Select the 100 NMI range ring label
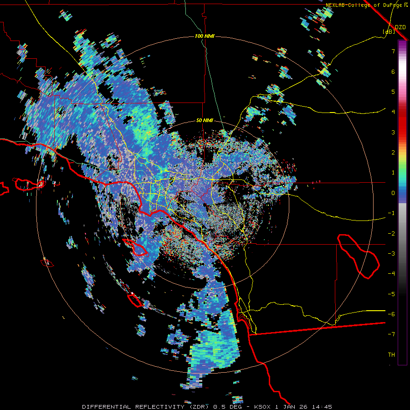 click(x=205, y=36)
